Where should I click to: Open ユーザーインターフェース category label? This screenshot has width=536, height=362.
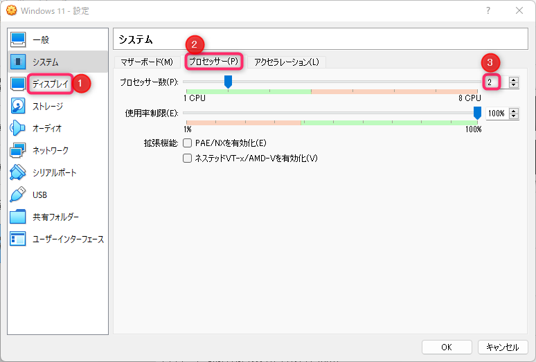pyautogui.click(x=68, y=239)
